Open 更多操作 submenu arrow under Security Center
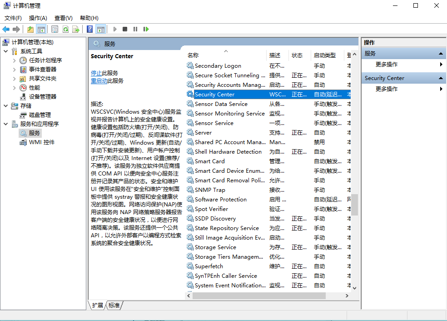 [441, 89]
